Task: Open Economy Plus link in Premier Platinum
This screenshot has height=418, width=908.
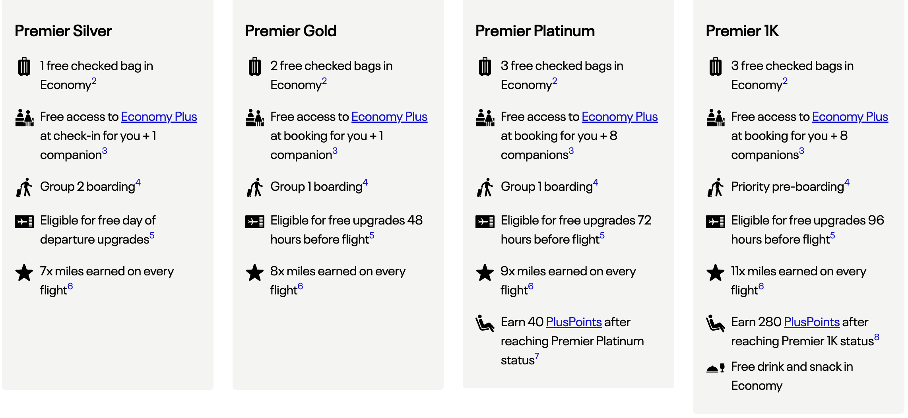Action: [619, 117]
